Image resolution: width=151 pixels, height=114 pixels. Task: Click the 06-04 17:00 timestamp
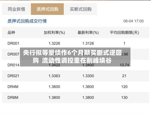[x=133, y=21]
